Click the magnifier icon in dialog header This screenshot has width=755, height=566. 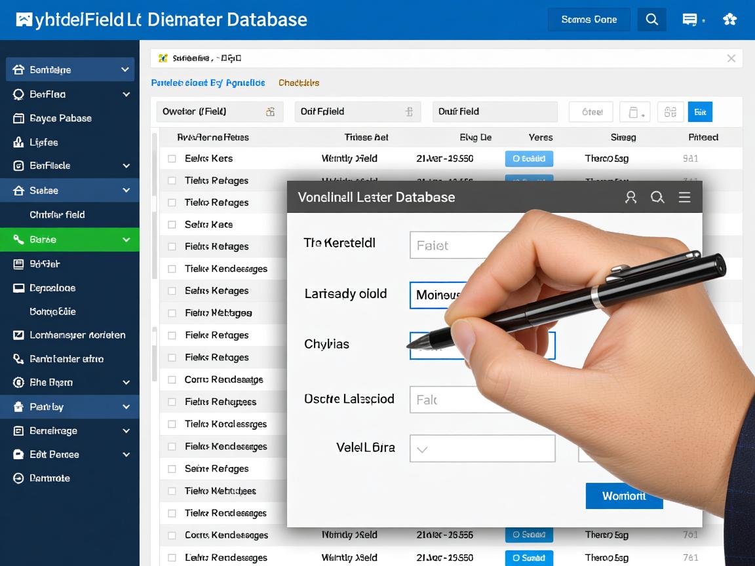click(657, 197)
